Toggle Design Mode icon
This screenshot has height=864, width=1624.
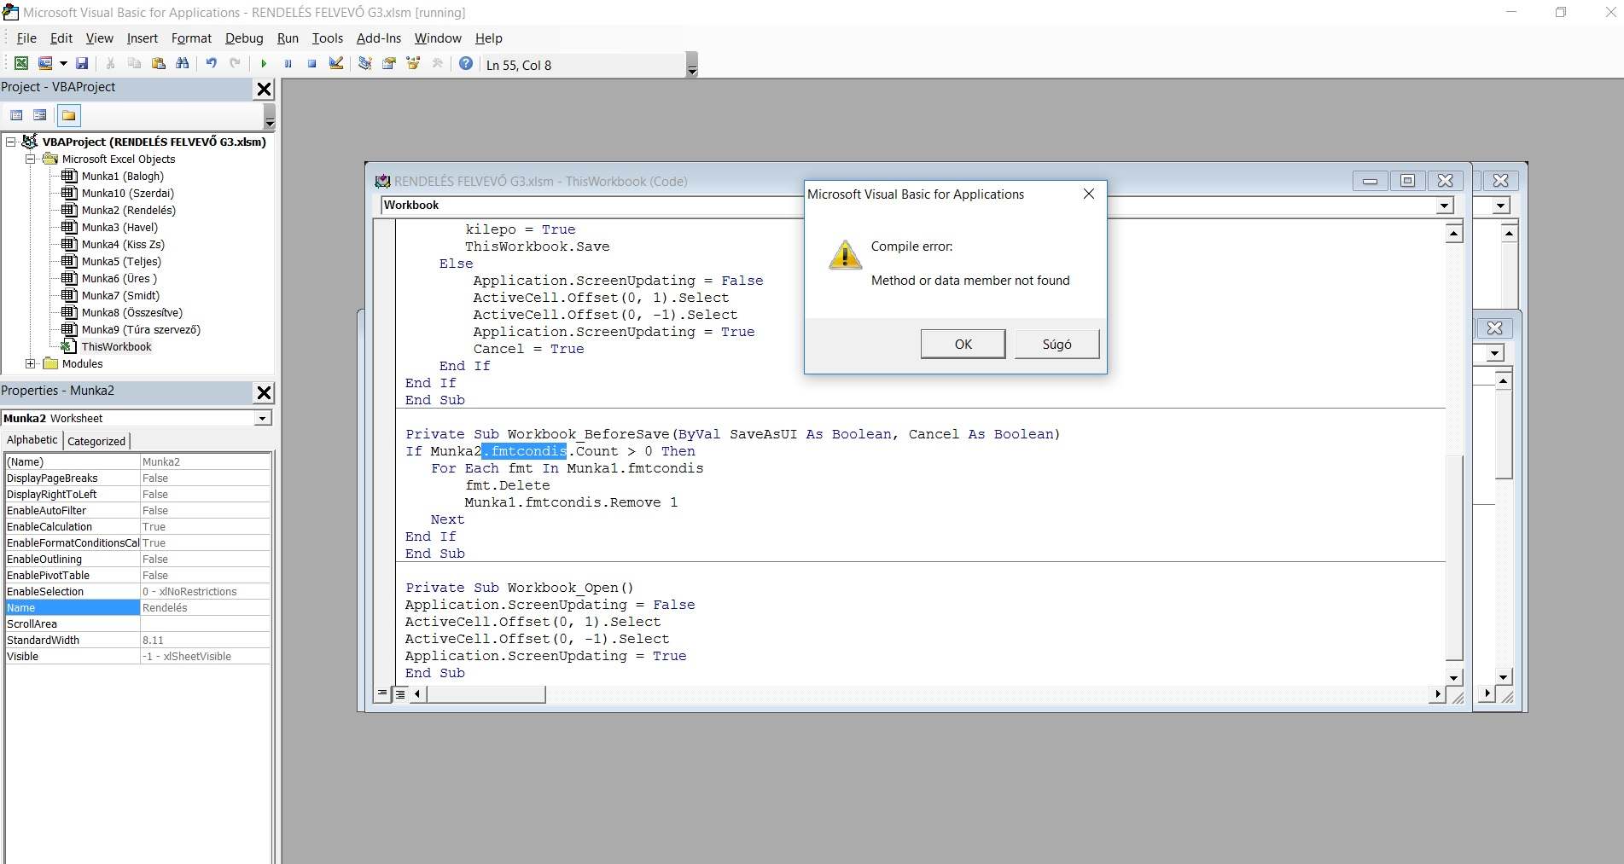pos(335,64)
